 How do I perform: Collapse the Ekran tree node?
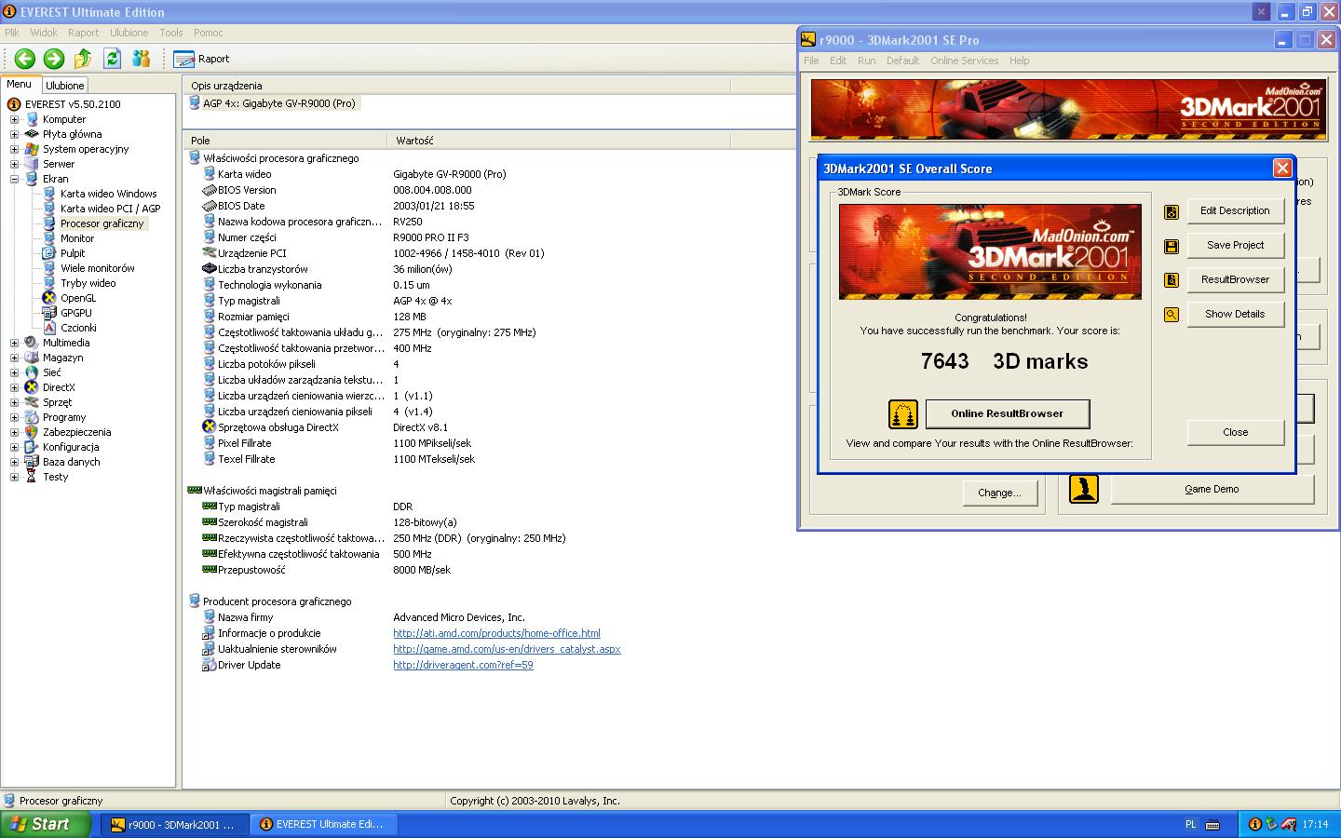point(14,179)
